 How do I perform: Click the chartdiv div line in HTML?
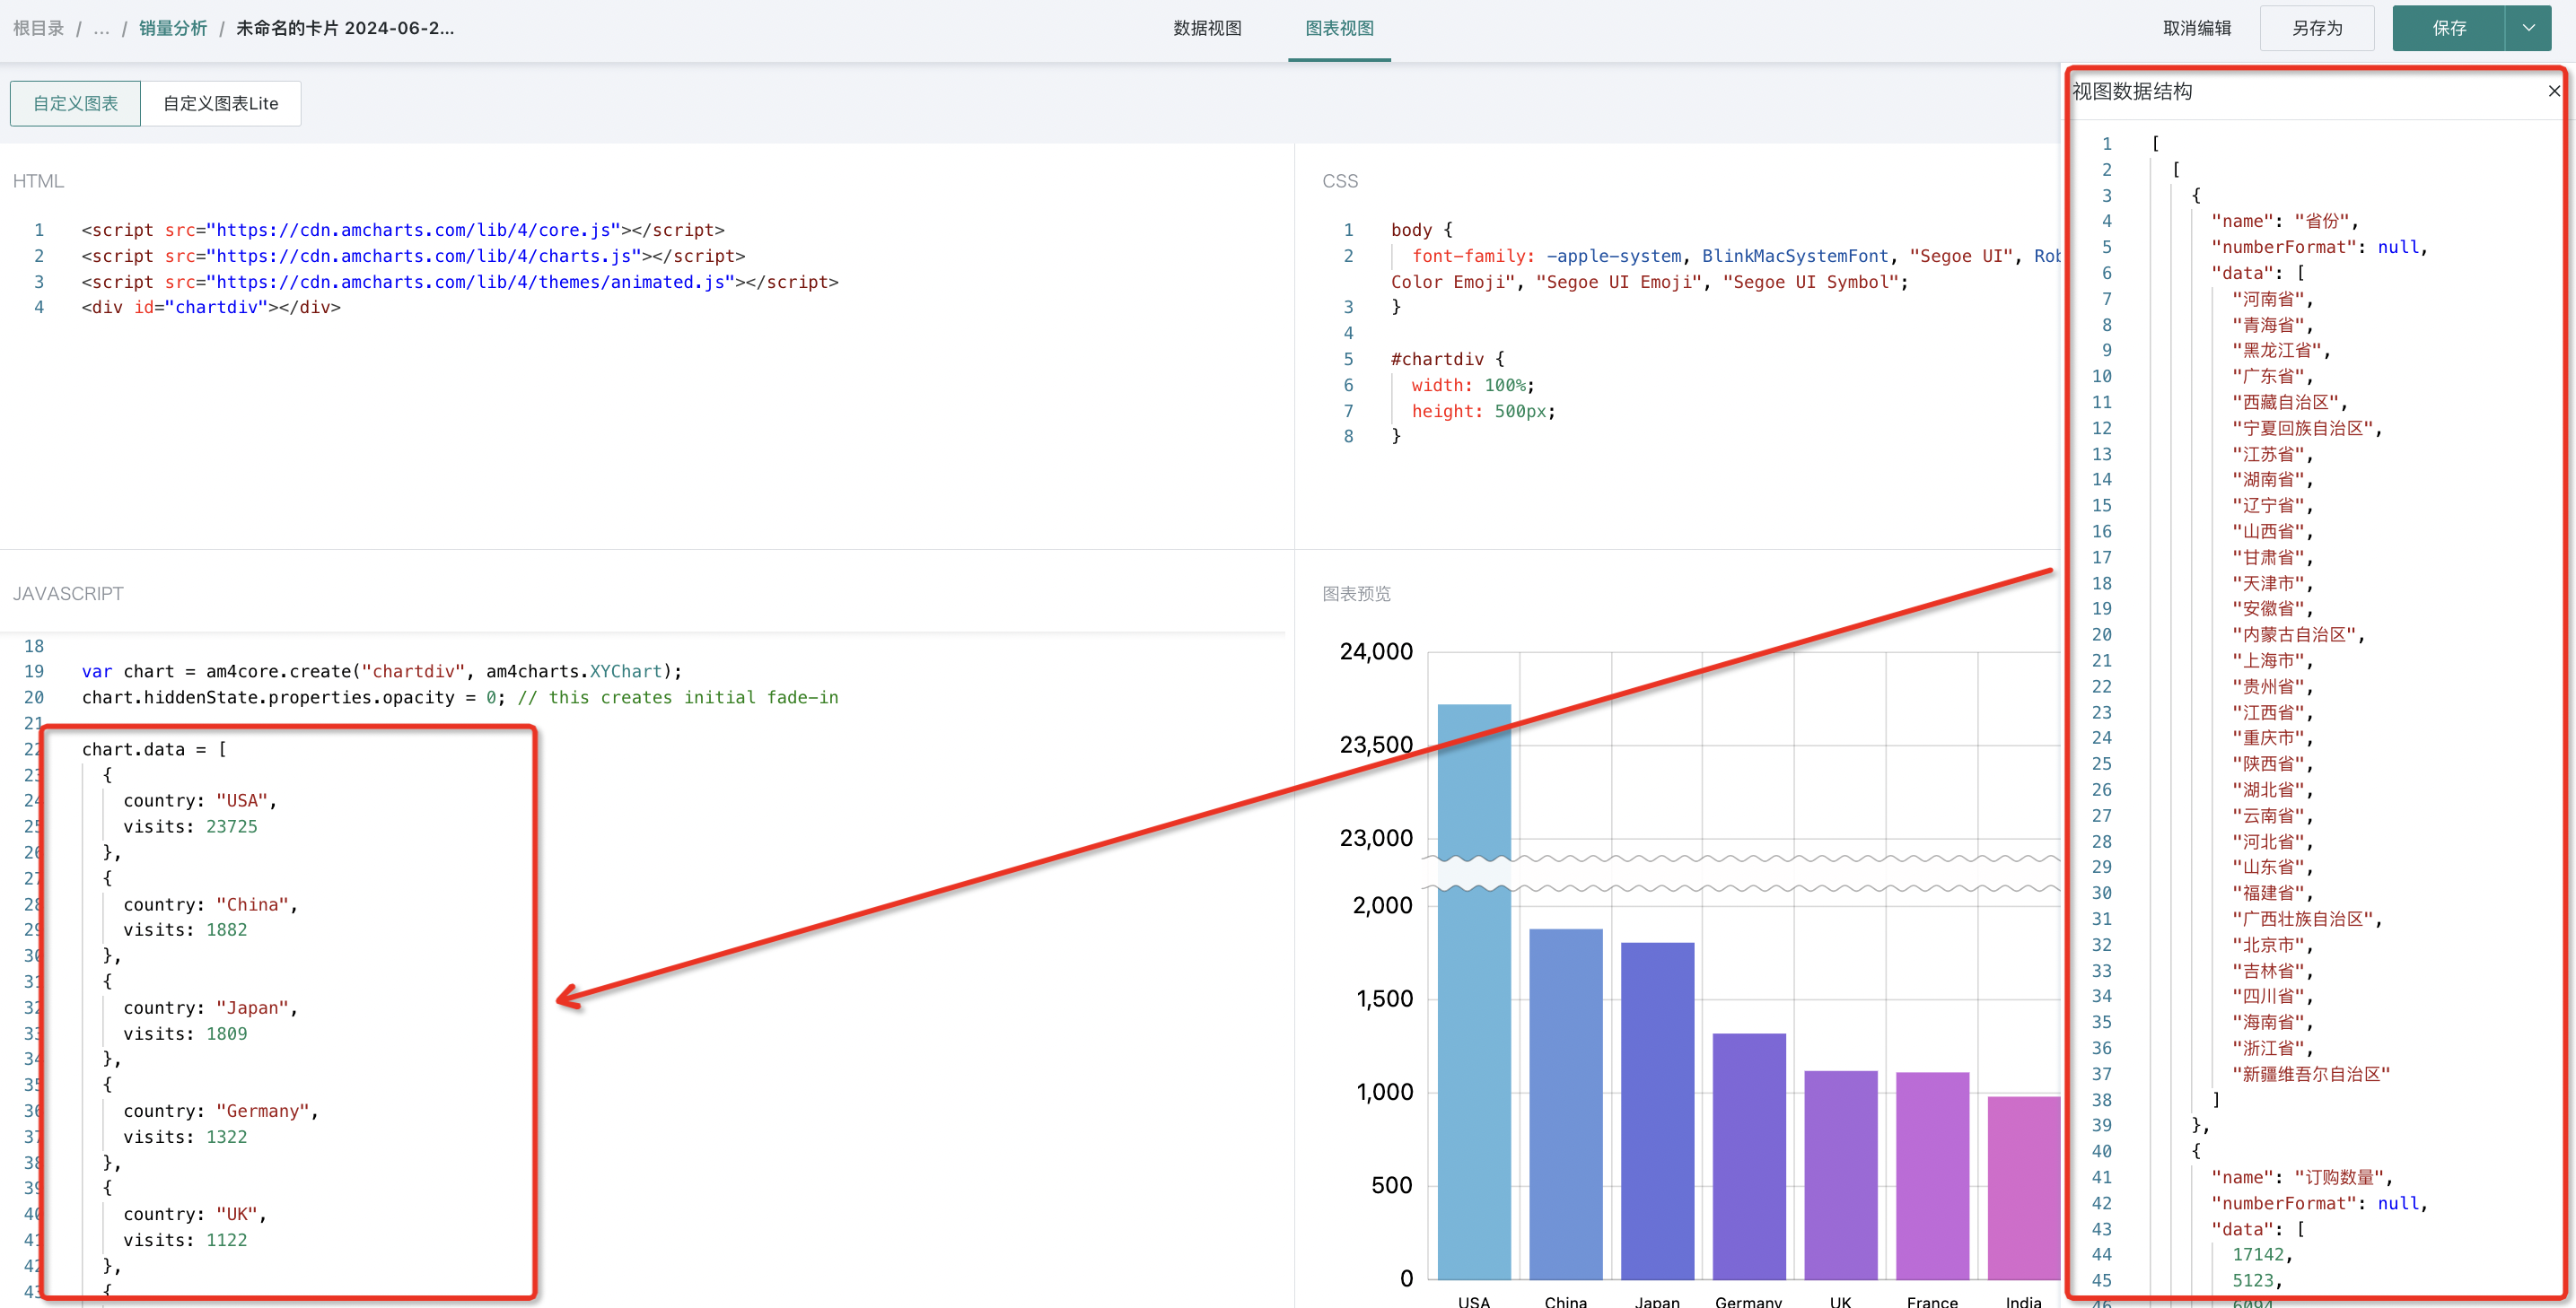pos(211,307)
